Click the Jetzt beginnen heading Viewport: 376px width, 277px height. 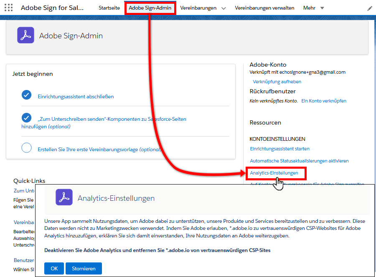coord(33,74)
